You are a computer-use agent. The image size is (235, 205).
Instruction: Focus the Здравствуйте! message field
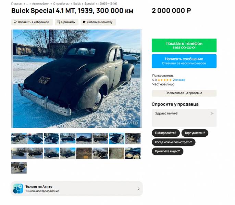click(184, 118)
